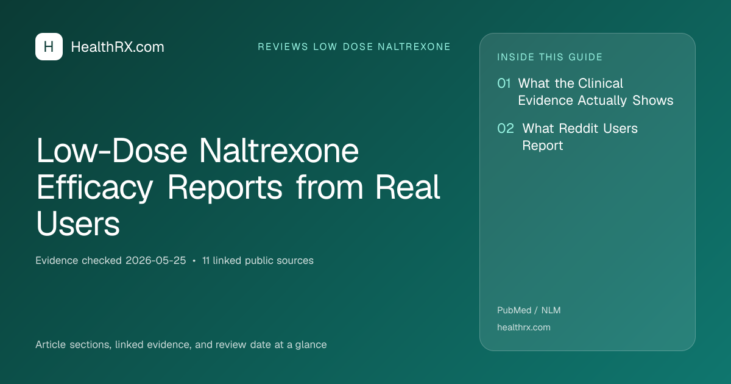Click the HealthRX H logo icon
This screenshot has width=731, height=384.
coord(49,47)
